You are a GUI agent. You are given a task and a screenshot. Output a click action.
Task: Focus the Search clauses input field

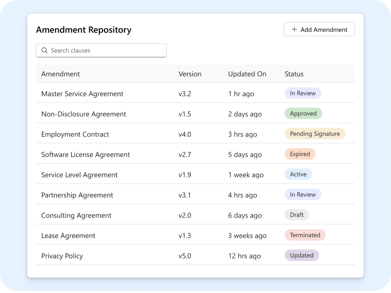(101, 50)
